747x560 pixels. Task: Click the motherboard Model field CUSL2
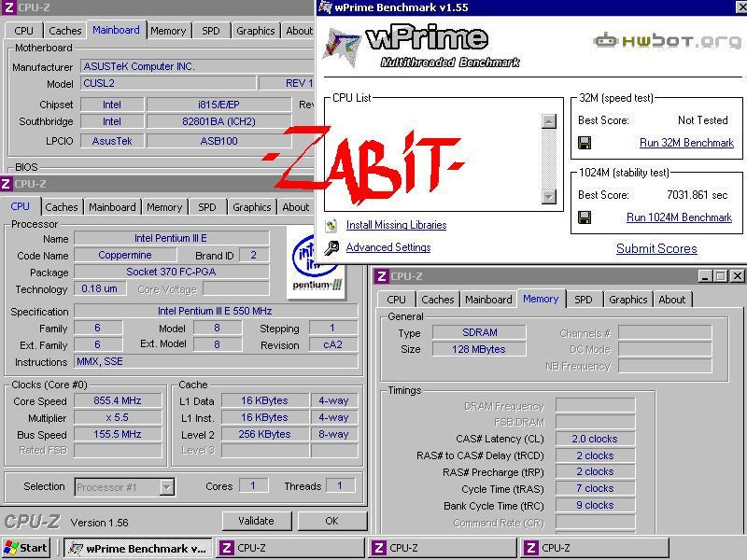point(168,83)
